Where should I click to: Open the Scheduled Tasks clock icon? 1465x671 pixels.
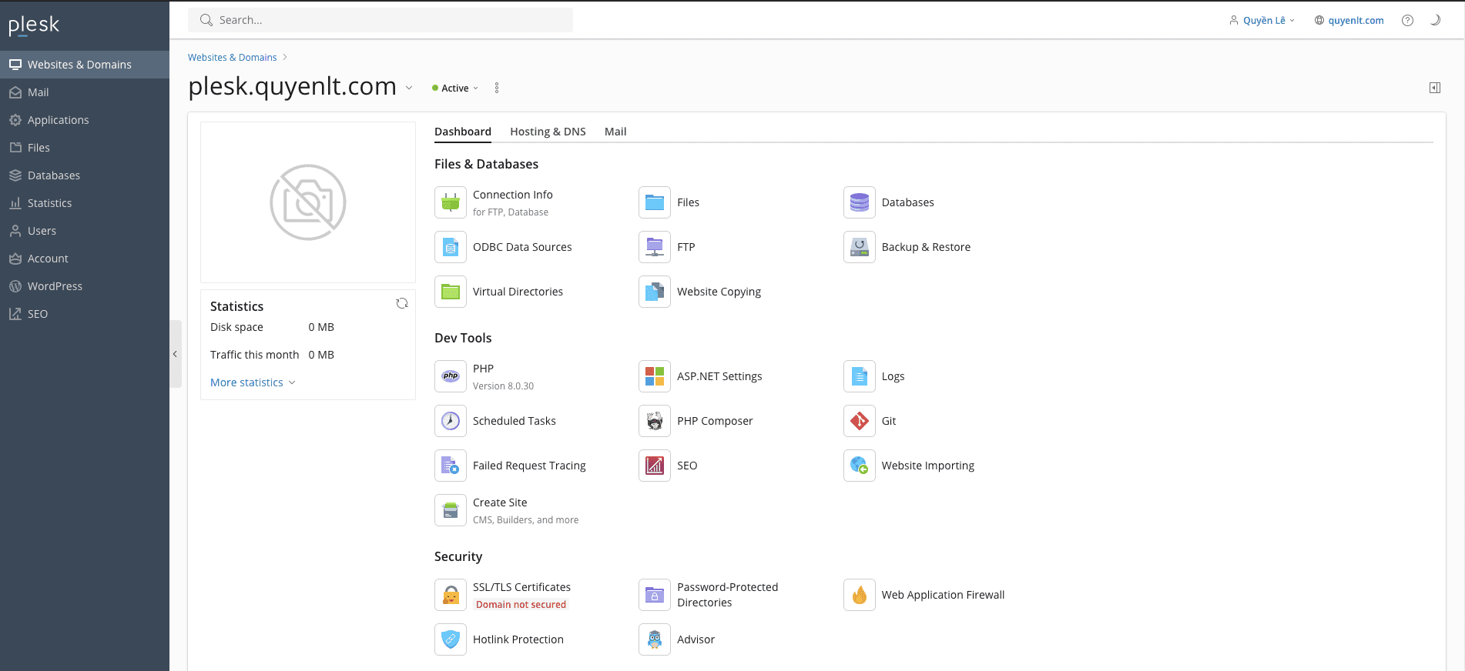[451, 421]
